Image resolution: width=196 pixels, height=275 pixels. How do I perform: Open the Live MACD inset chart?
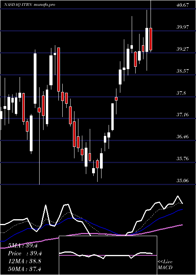coord(108,255)
